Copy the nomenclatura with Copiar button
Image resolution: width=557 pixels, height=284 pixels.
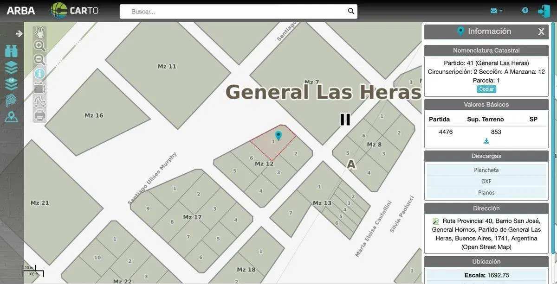[486, 89]
